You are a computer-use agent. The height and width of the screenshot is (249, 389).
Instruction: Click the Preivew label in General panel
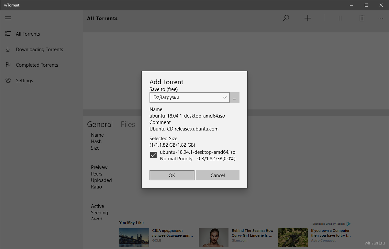tap(99, 167)
